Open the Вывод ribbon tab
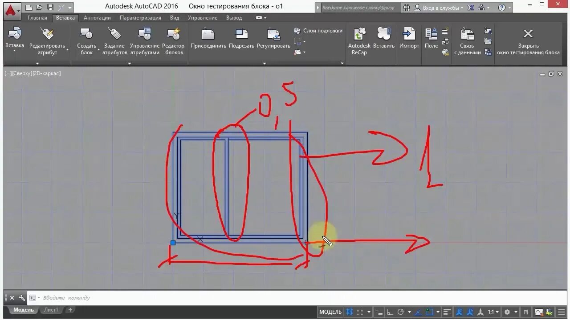 [x=234, y=18]
